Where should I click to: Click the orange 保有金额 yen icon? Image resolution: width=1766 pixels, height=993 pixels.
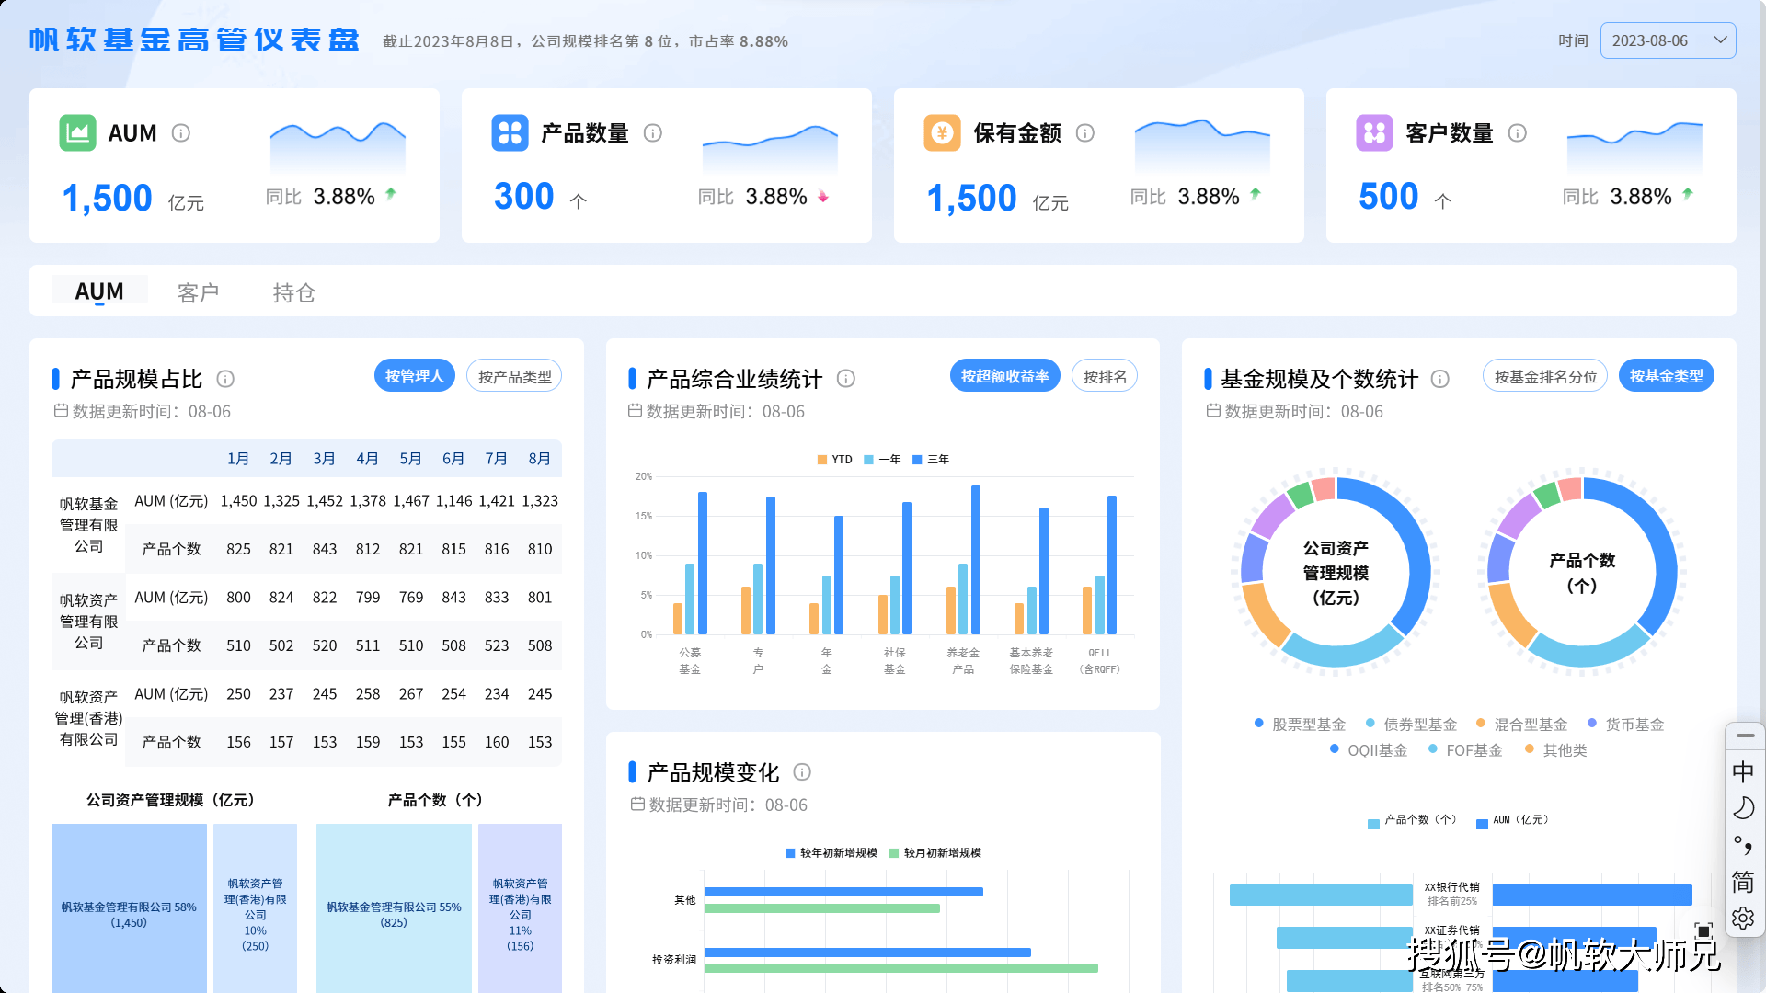[x=942, y=133]
